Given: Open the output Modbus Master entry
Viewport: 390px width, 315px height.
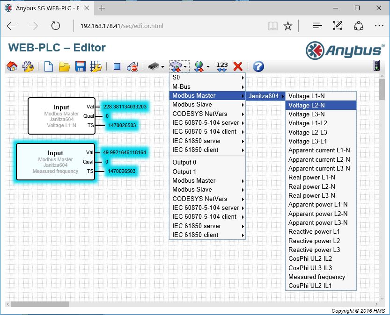Looking at the screenshot, I should 207,180.
